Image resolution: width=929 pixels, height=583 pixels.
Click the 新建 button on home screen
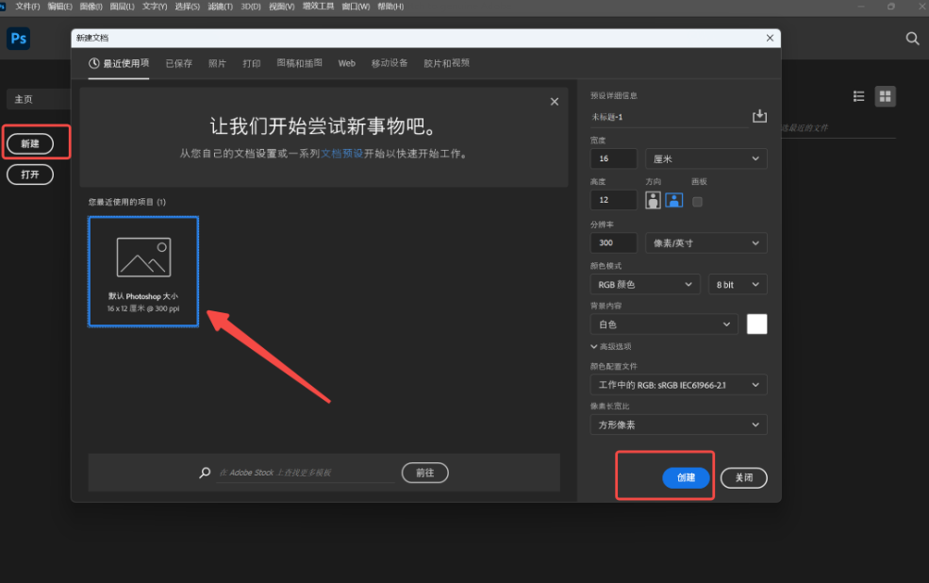(30, 143)
